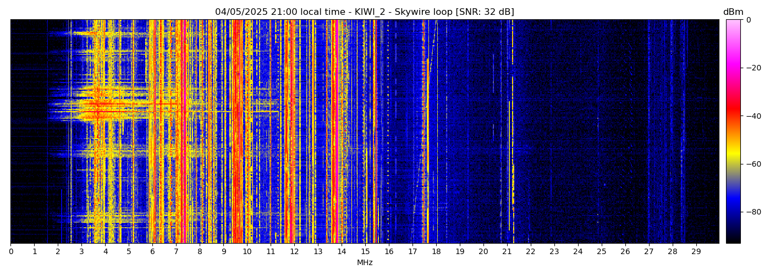Click the 0 MHz x-axis tick label
Viewport: 770px width, 275px height.
coord(10,252)
